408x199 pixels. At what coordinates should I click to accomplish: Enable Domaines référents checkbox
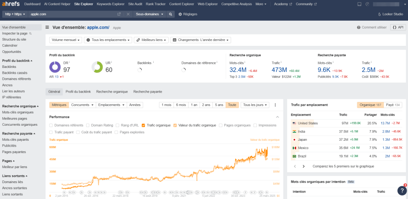(x=51, y=125)
